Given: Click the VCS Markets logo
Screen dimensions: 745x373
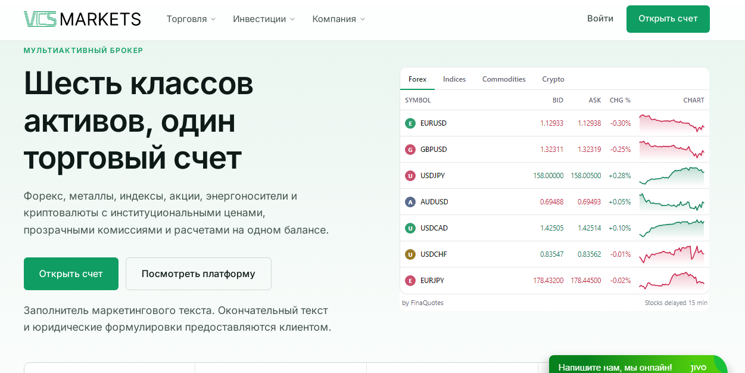Looking at the screenshot, I should pyautogui.click(x=82, y=19).
